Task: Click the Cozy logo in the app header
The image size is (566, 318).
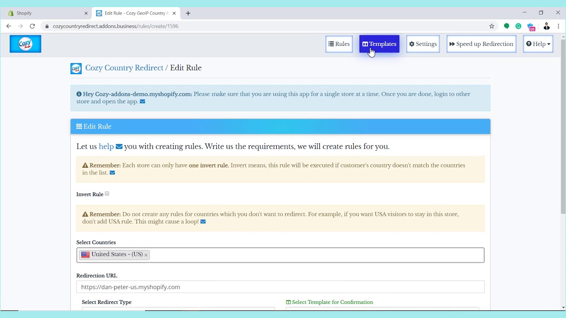Action: [x=25, y=44]
